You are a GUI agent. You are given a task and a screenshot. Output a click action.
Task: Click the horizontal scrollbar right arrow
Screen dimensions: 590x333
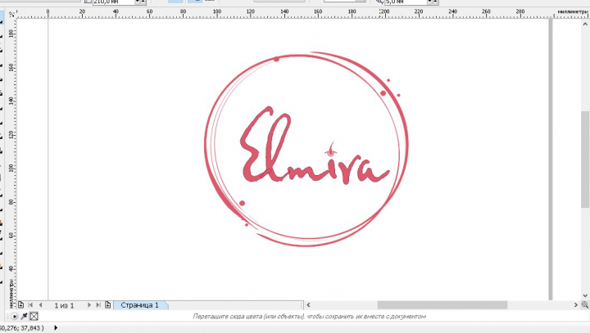click(x=576, y=305)
